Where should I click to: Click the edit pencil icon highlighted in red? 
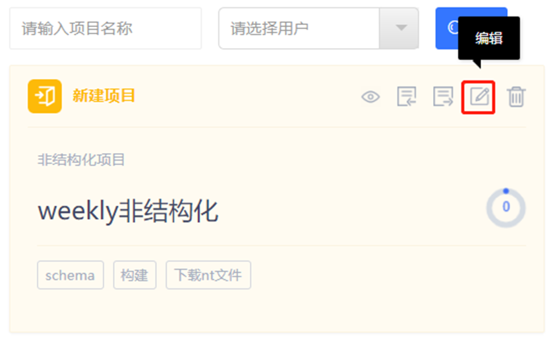[x=478, y=97]
